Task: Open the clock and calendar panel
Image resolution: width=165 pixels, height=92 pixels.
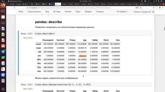Action: click(x=86, y=1)
